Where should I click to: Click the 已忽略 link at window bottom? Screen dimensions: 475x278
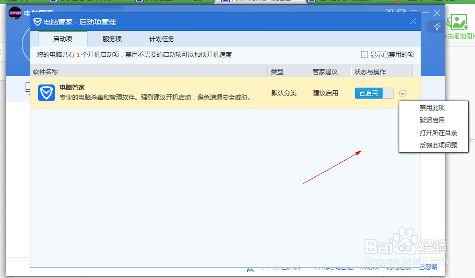tap(429, 267)
